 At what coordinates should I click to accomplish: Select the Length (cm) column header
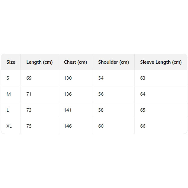(40, 62)
